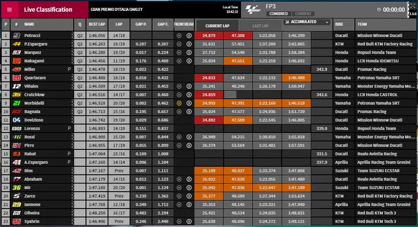
Task: Click Morbidelli's number 21 badge
Action: point(16,103)
